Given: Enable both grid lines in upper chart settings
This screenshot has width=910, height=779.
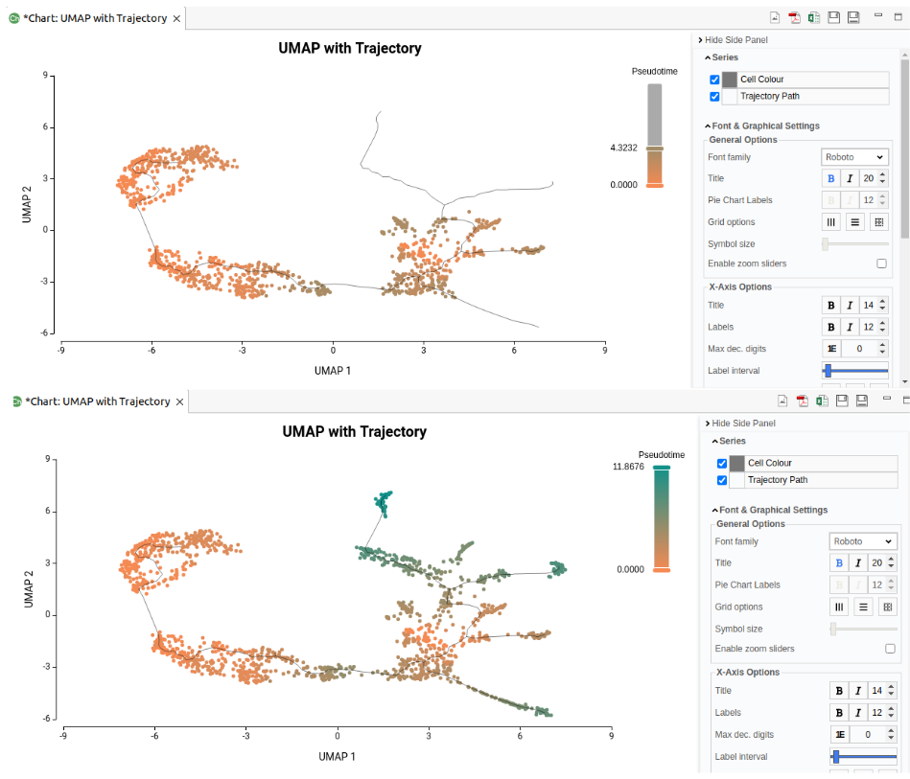Looking at the screenshot, I should (878, 222).
